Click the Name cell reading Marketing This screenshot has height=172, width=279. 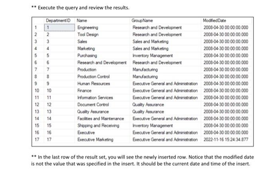(x=102, y=48)
